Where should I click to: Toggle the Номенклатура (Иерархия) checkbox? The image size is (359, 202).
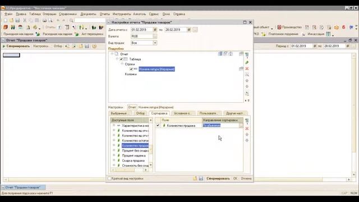[131, 69]
